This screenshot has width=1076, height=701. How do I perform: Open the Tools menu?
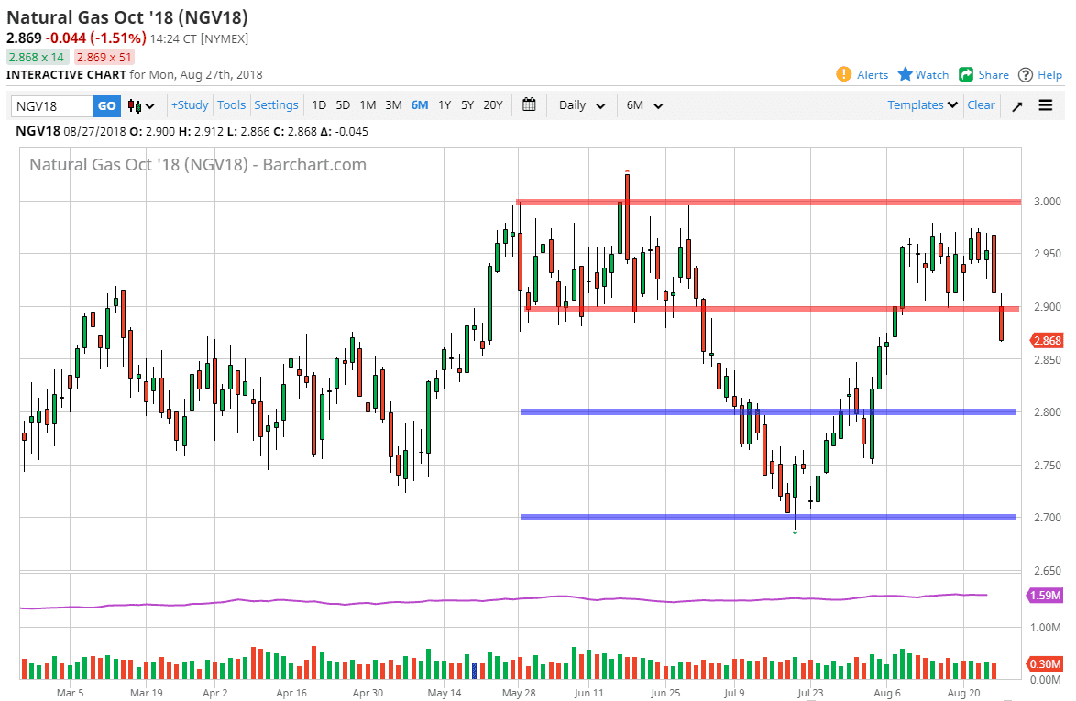point(231,105)
